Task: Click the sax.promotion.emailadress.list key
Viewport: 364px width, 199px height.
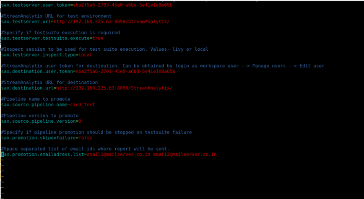Action: [42, 155]
